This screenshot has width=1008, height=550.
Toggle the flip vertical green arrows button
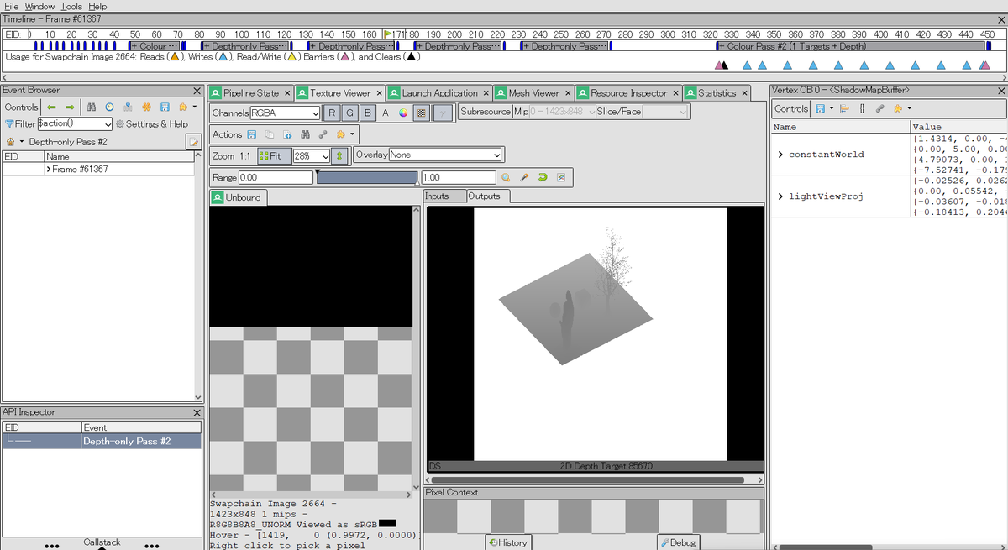point(339,155)
